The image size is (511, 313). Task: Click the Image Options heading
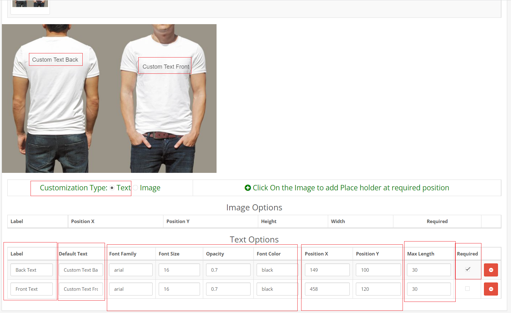[x=254, y=208]
